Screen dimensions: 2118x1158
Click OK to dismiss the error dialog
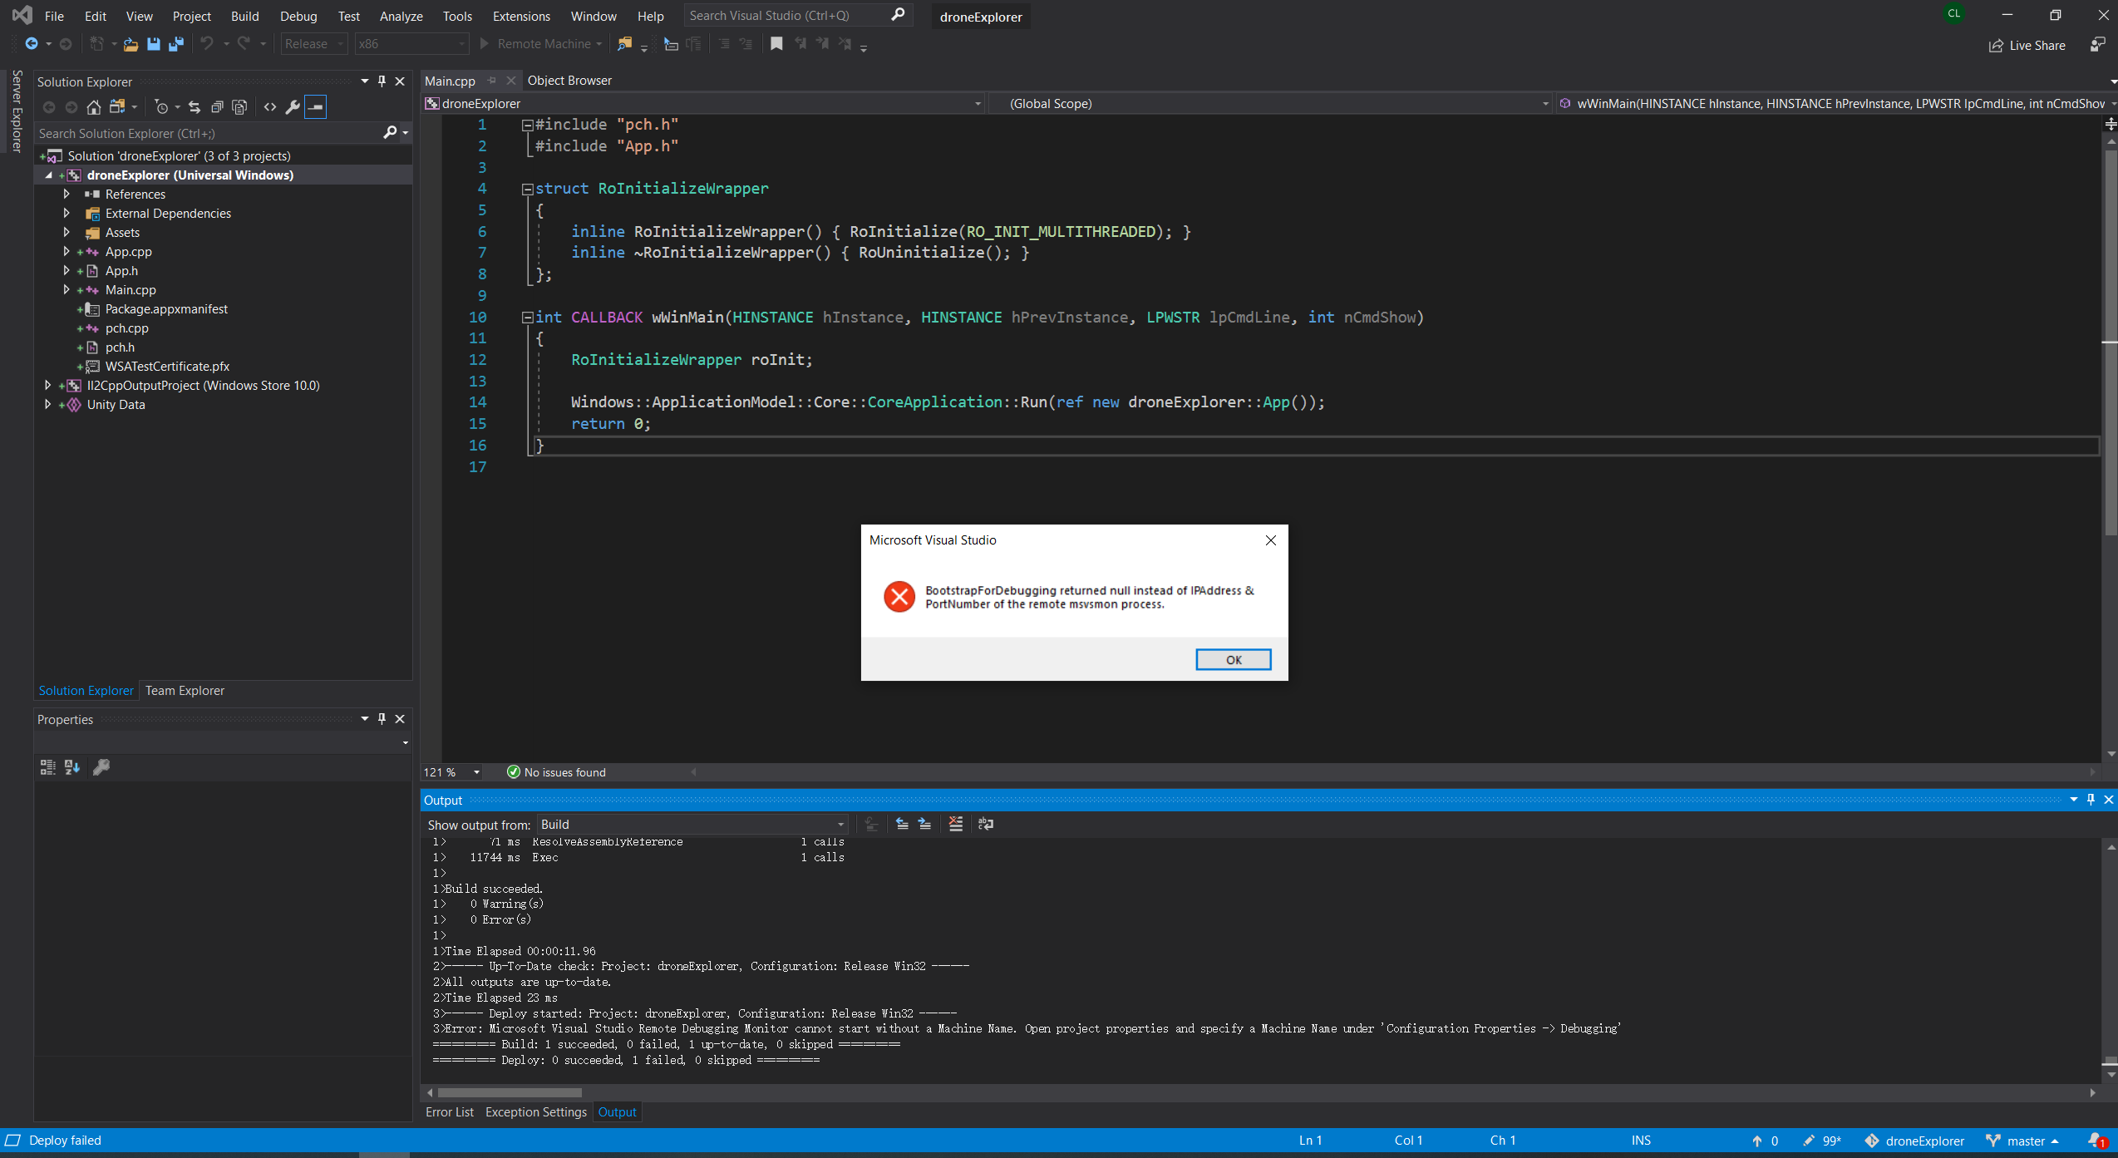click(1231, 658)
